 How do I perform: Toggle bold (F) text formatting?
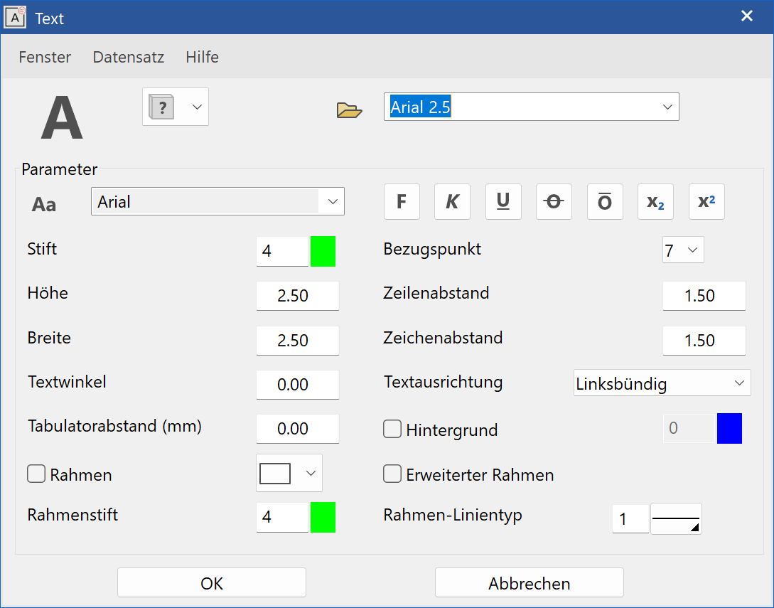tap(402, 201)
